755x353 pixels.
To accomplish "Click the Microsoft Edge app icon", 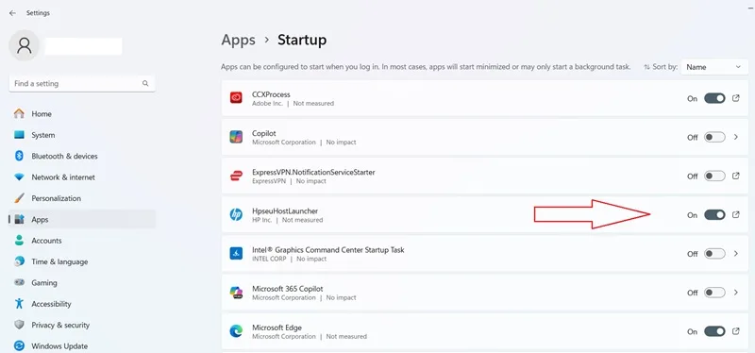I will click(x=236, y=331).
